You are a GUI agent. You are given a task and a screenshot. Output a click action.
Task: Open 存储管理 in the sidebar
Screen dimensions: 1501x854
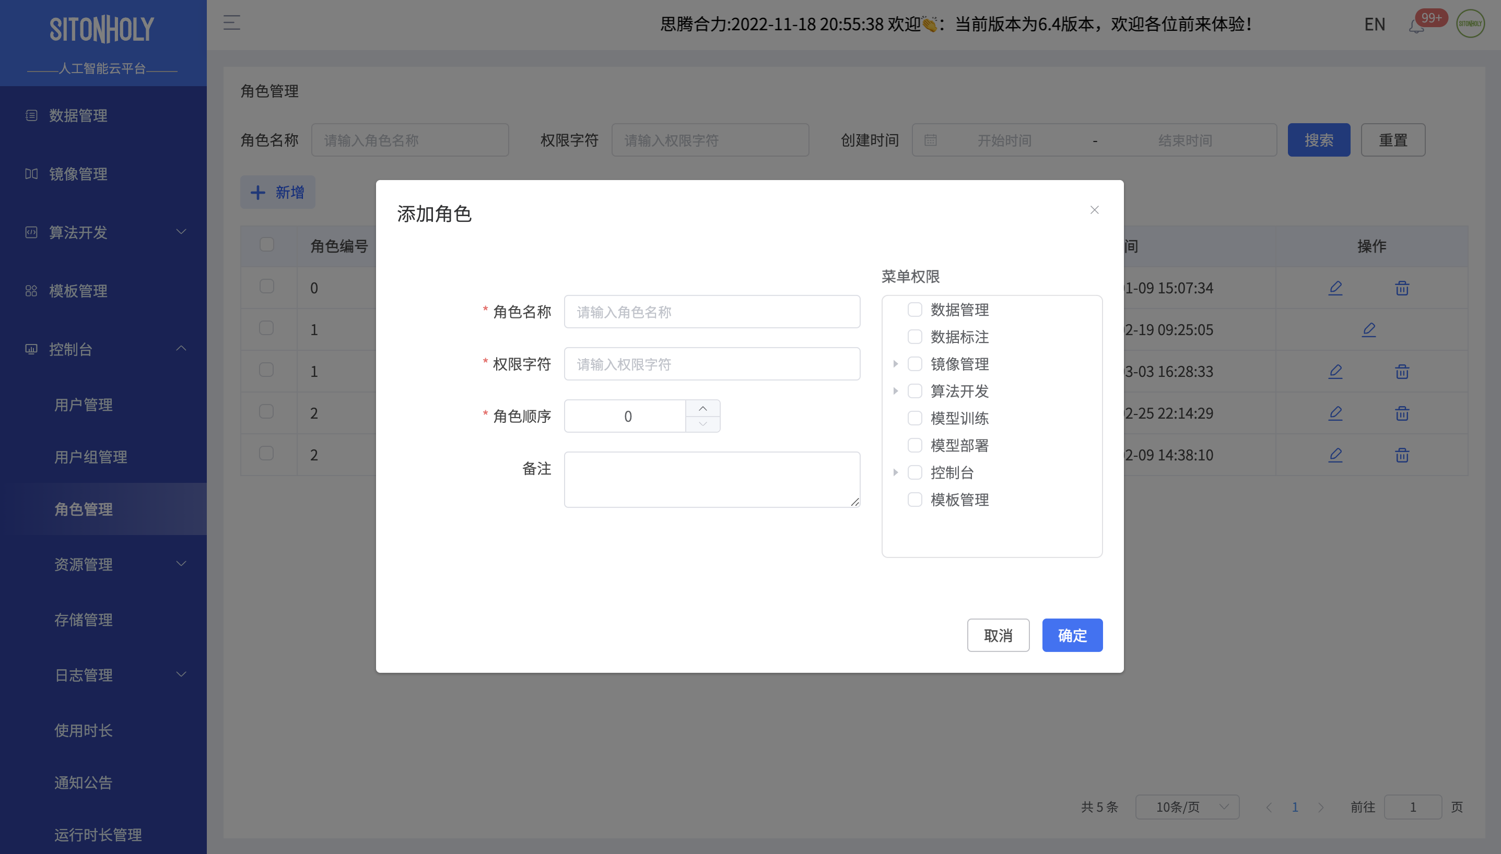coord(84,620)
